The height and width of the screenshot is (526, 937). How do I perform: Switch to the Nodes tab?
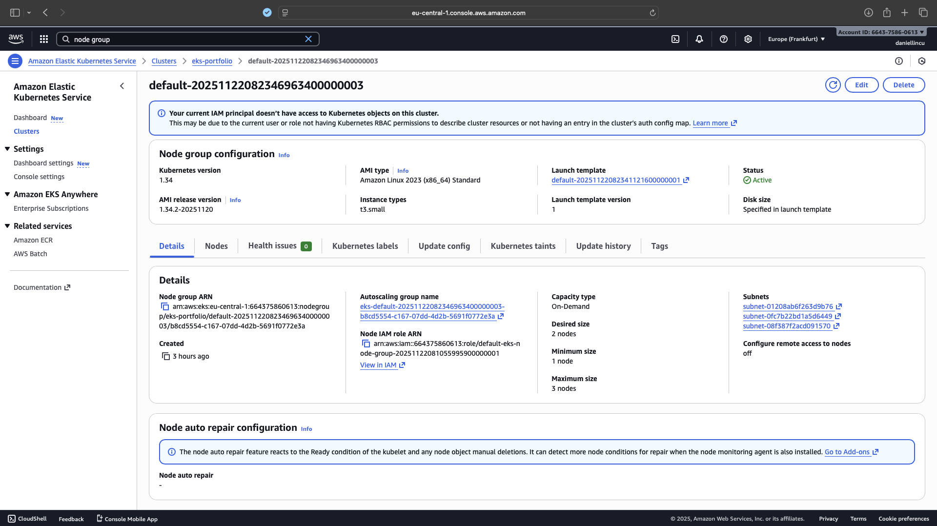216,246
